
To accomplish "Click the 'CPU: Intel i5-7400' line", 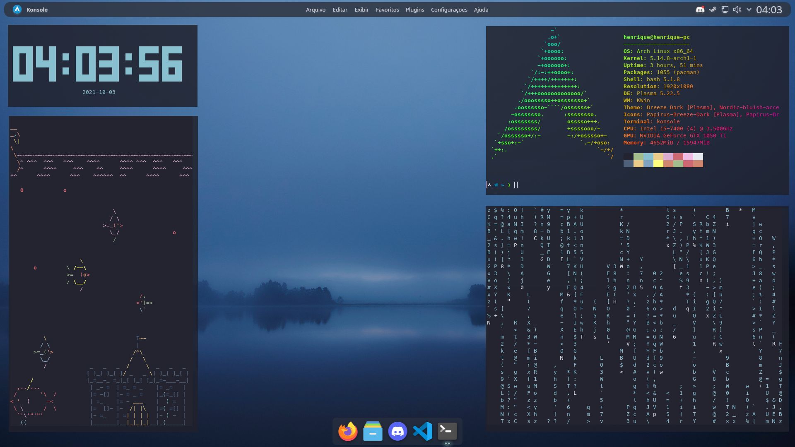I will (x=678, y=129).
